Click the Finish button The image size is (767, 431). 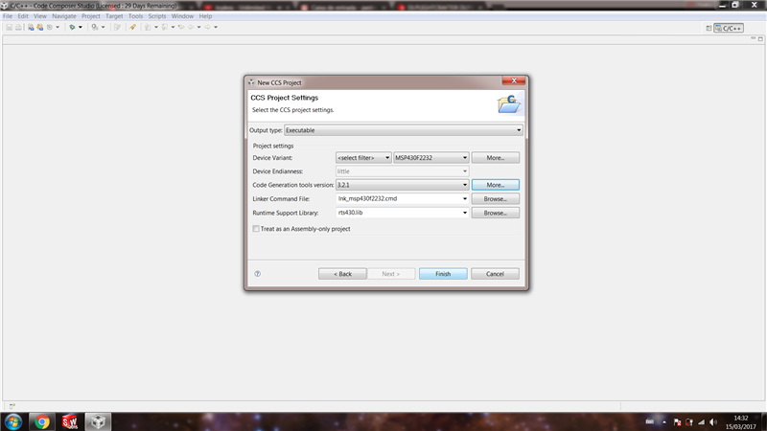coord(443,274)
